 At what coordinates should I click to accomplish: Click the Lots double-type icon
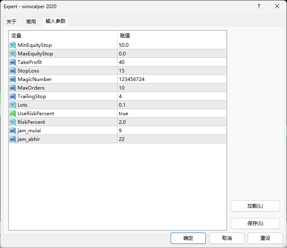coord(12,105)
